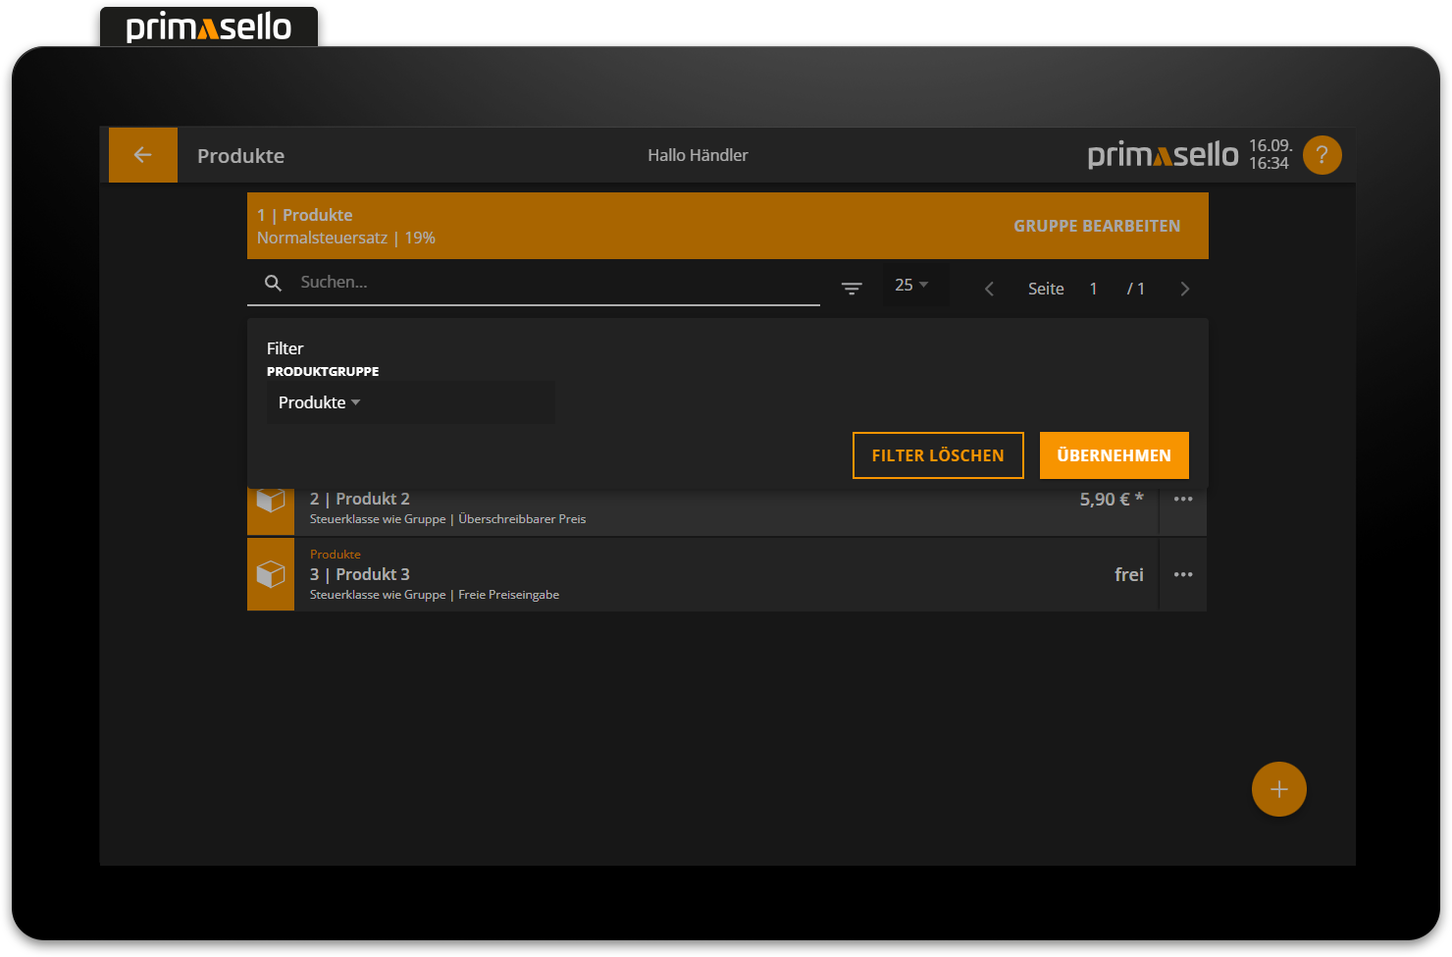Clear filters using FILTER LÖSCHEN
1452x957 pixels.
[937, 454]
